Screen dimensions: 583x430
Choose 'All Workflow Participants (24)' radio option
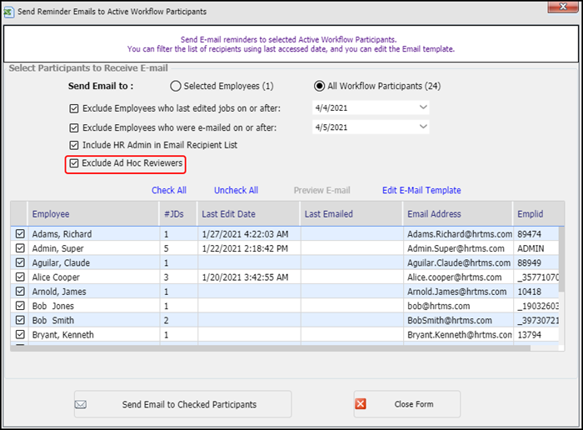tap(320, 86)
